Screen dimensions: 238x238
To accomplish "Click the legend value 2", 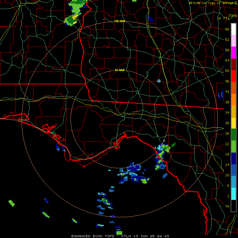I will [228, 196].
